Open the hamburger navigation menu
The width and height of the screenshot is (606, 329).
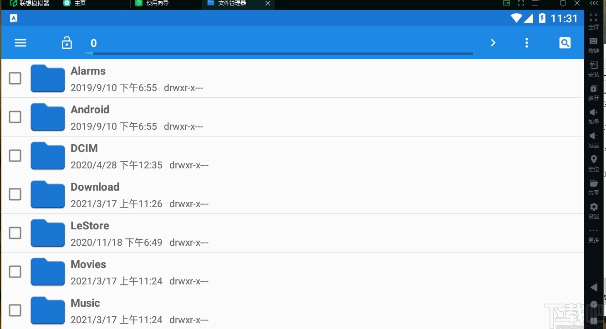tap(20, 43)
